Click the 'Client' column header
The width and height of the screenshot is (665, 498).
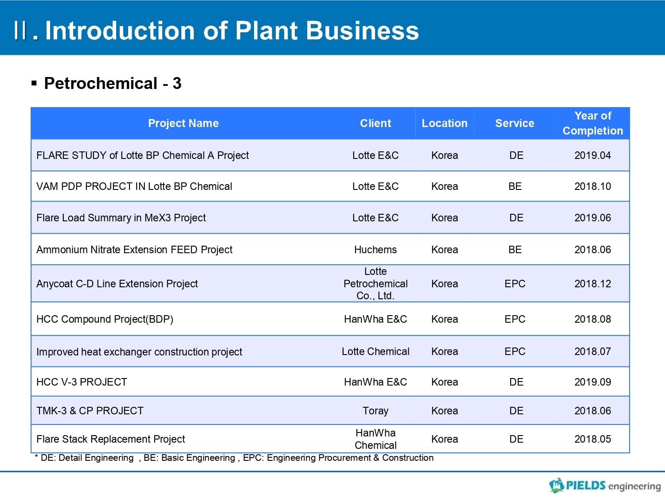376,123
